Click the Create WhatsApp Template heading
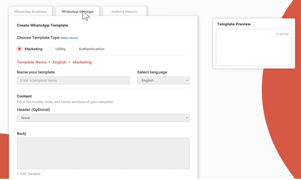 pos(43,25)
